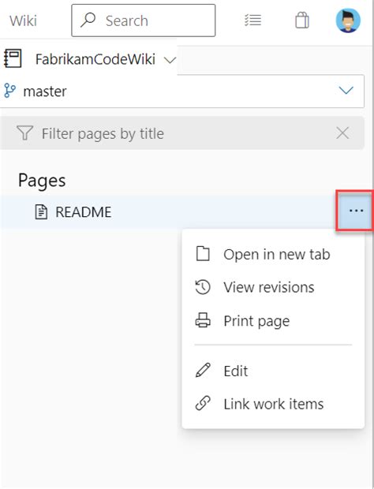The image size is (374, 489).
Task: Click the FabrikamCodeWiki notebook icon
Action: coord(13,58)
